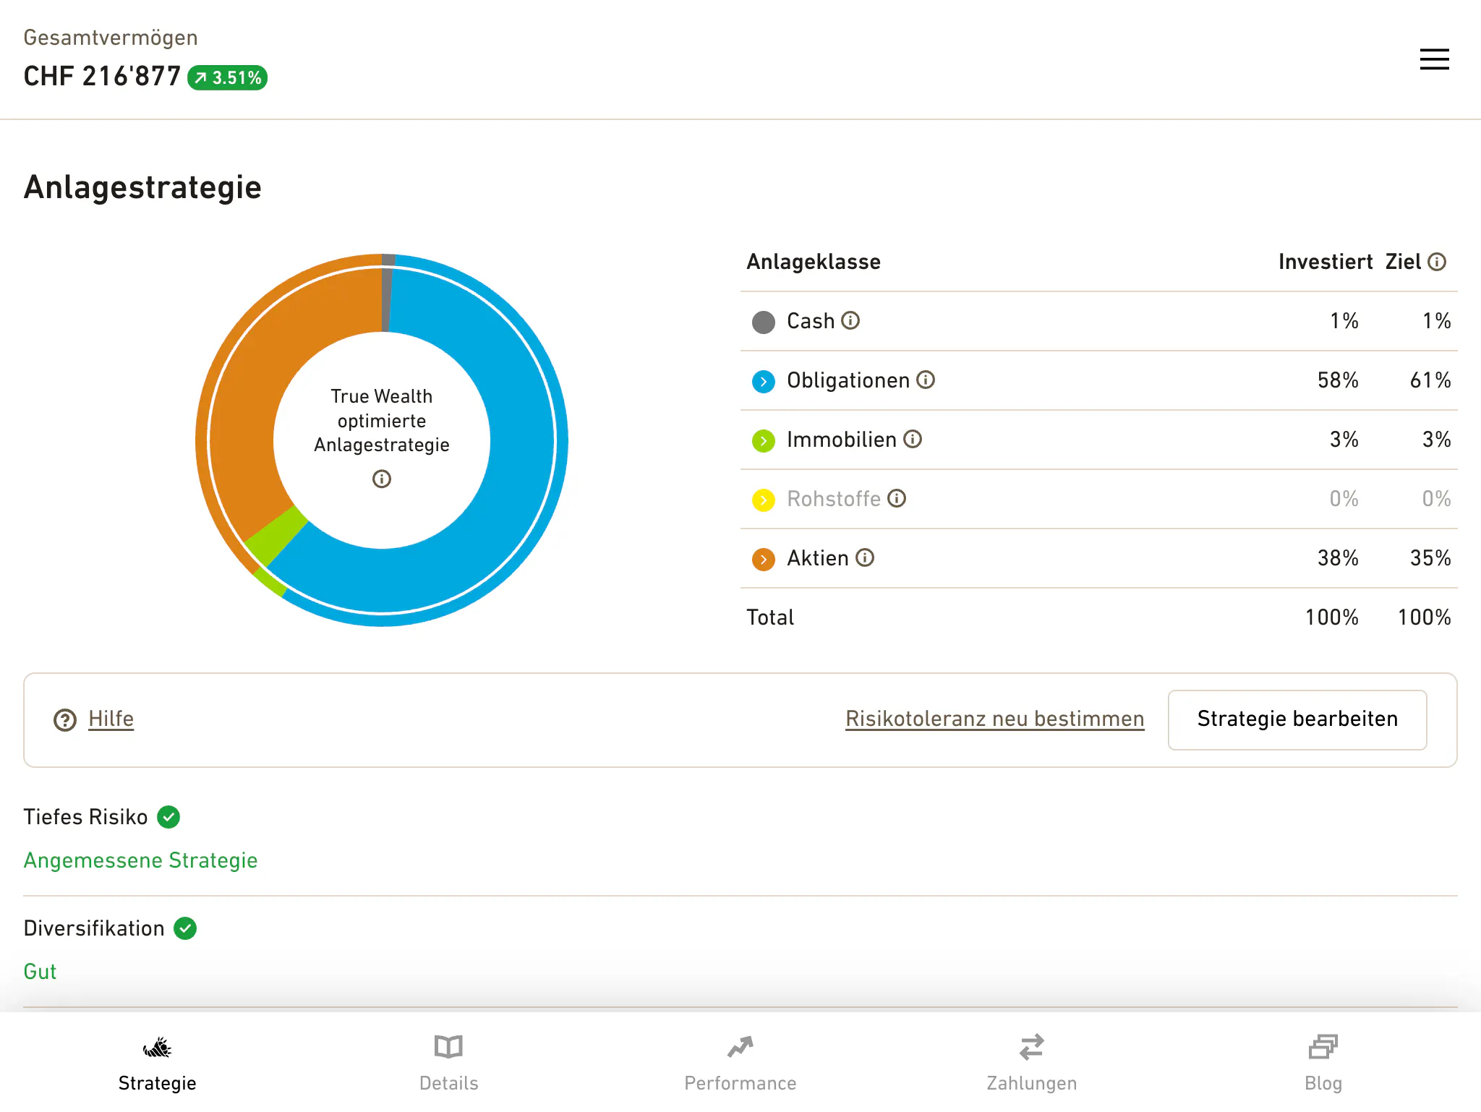Viewport: 1481px width, 1112px height.
Task: Click the Blog stacked windows icon
Action: (1323, 1047)
